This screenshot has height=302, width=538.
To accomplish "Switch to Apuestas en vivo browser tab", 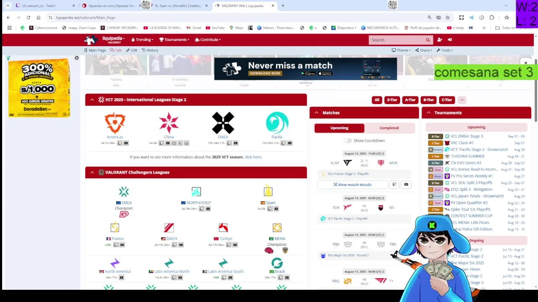I will pos(111,6).
